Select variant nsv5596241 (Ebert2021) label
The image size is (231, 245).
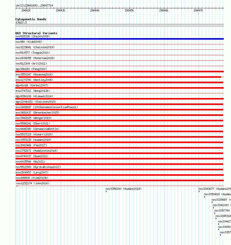tap(33, 123)
